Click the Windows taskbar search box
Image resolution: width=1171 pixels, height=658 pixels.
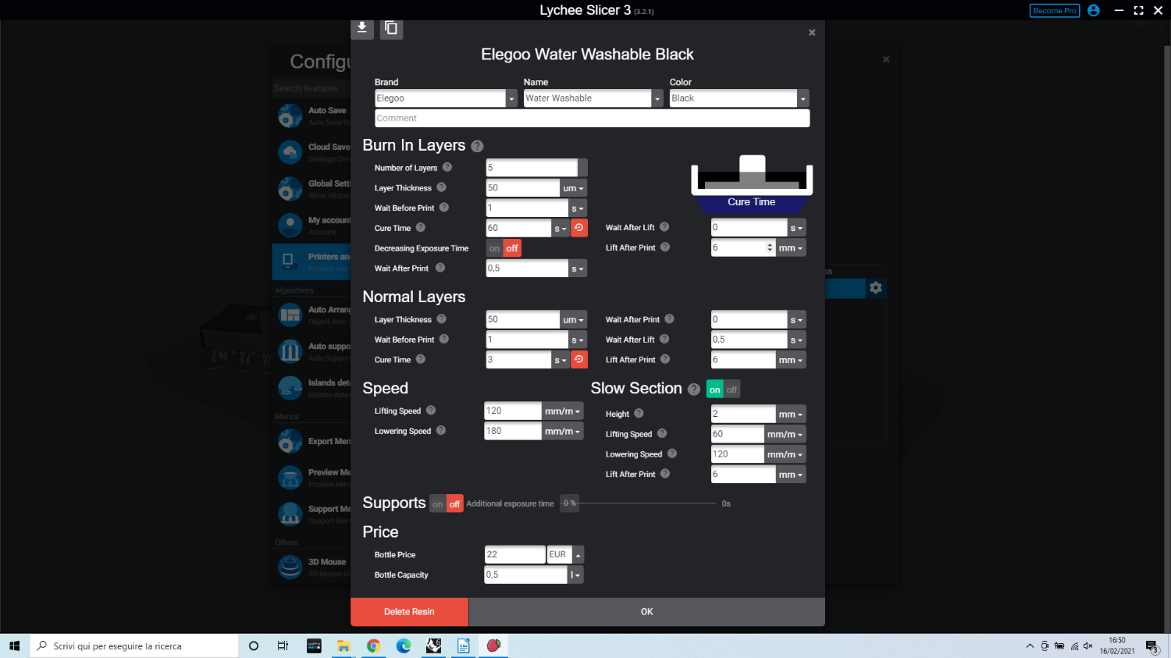[x=134, y=646]
